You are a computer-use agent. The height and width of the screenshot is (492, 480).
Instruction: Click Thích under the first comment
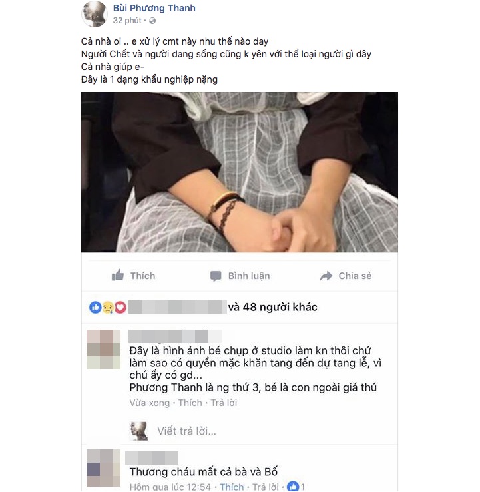[190, 403]
